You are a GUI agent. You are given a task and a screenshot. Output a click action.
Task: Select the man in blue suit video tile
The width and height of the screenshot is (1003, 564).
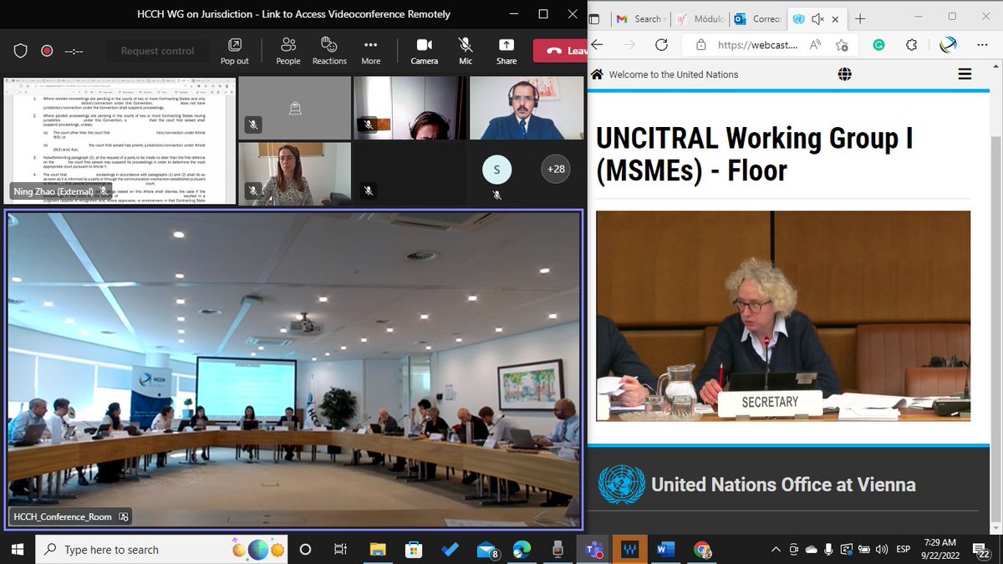[527, 108]
